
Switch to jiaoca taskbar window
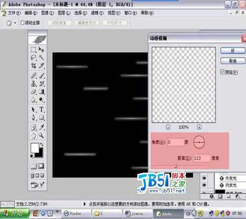(137, 214)
